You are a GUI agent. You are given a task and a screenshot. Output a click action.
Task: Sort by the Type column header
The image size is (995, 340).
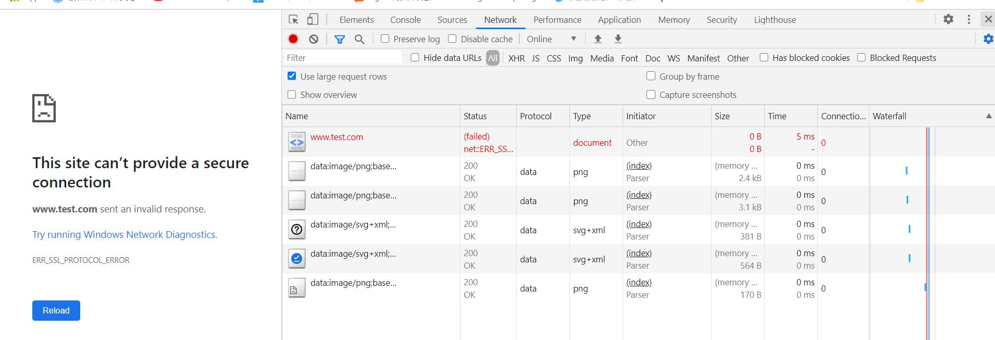[596, 116]
